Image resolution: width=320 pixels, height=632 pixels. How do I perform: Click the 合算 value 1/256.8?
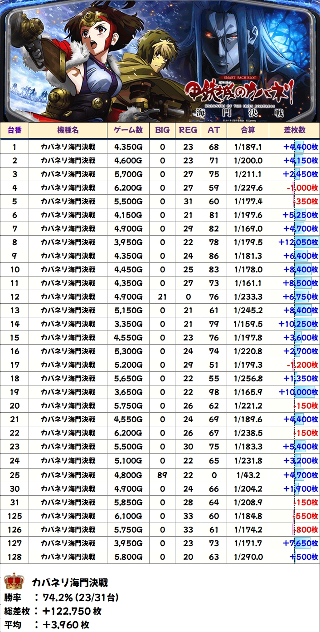[248, 378]
